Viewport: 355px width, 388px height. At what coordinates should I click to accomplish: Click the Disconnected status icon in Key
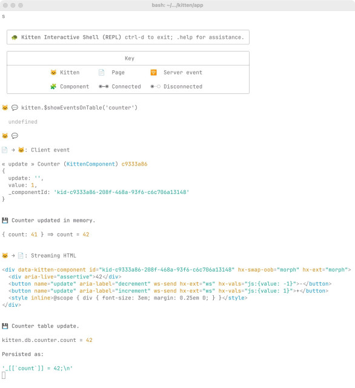(156, 87)
